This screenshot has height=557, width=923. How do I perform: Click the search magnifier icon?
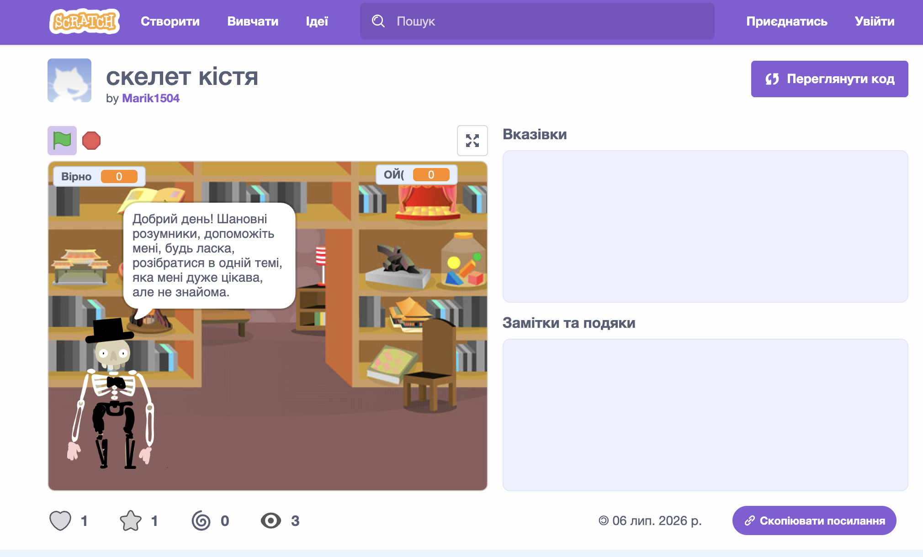tap(378, 21)
